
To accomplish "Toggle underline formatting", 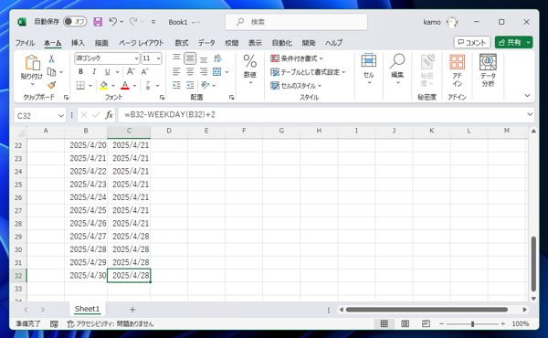I will tap(107, 71).
